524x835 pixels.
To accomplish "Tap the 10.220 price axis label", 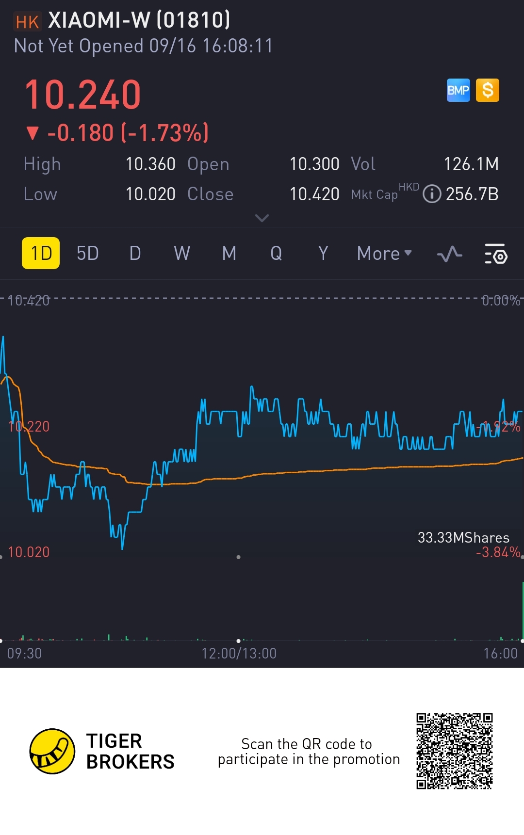I will [29, 427].
